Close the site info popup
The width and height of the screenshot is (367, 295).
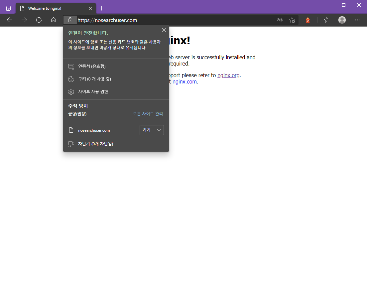[x=164, y=30]
